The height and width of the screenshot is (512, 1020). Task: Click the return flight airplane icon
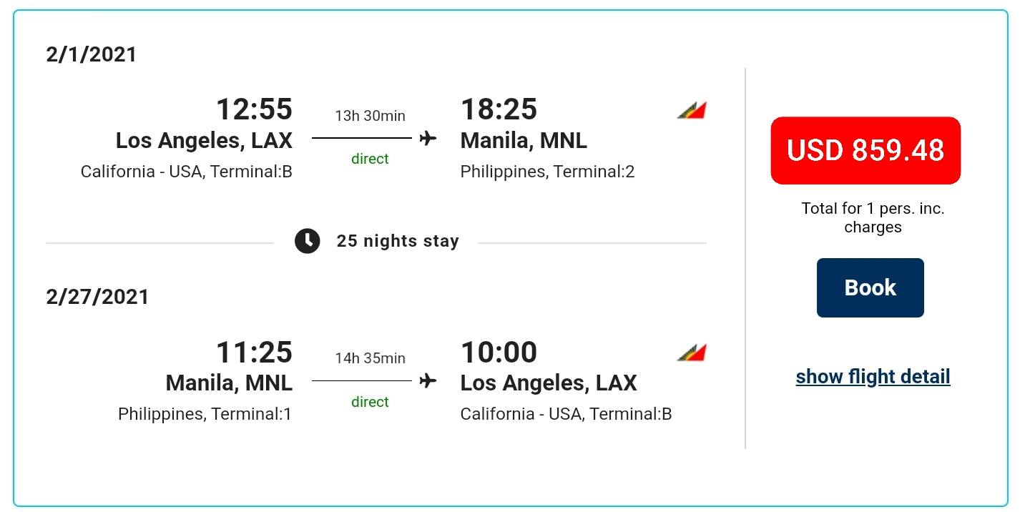(428, 380)
